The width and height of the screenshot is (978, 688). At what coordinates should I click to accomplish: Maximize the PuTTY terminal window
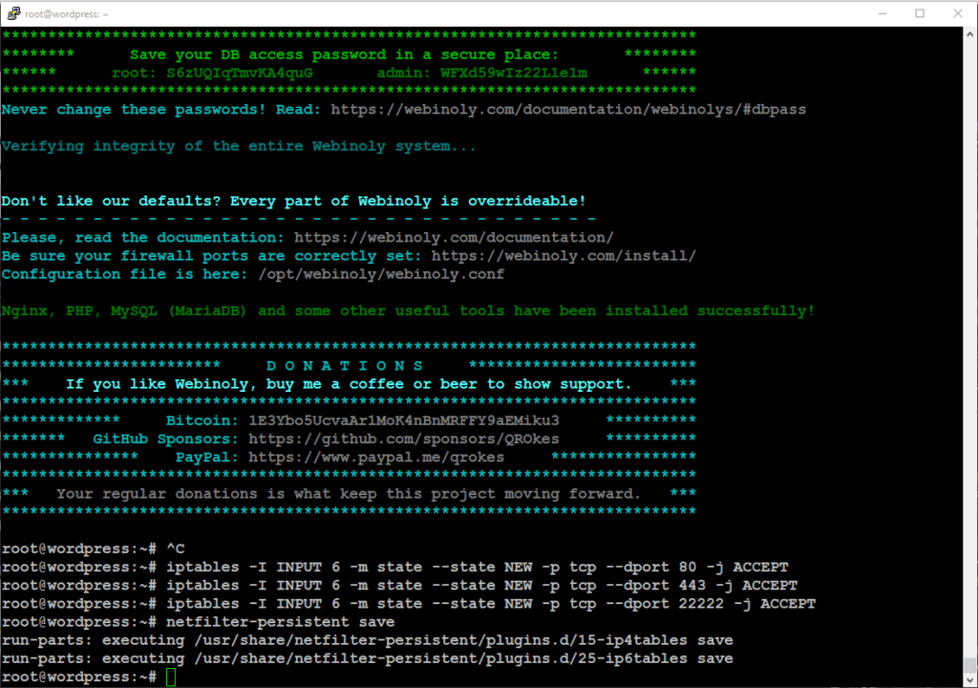click(920, 13)
